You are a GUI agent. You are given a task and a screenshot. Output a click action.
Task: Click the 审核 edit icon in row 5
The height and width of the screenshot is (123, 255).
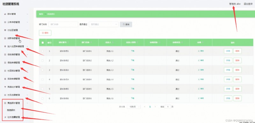coord(199,89)
